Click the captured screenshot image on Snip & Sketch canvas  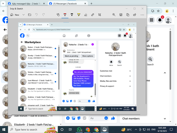click(x=77, y=67)
